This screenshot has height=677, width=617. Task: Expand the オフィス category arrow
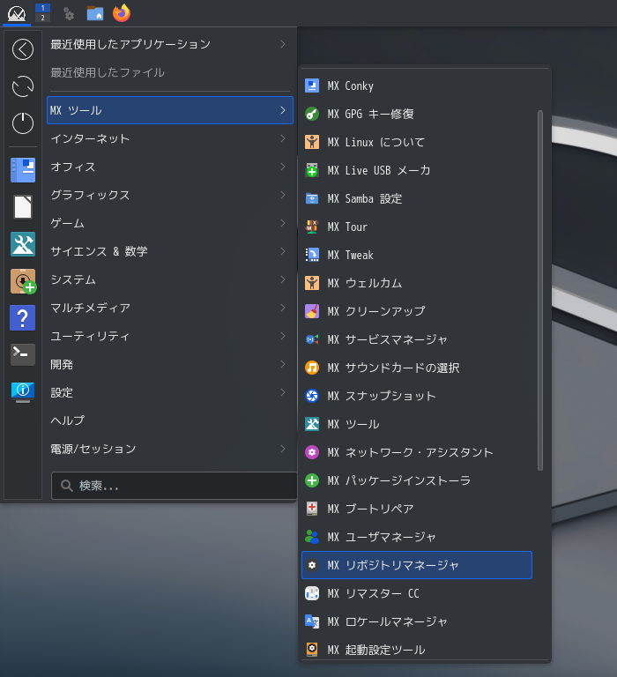click(x=283, y=167)
